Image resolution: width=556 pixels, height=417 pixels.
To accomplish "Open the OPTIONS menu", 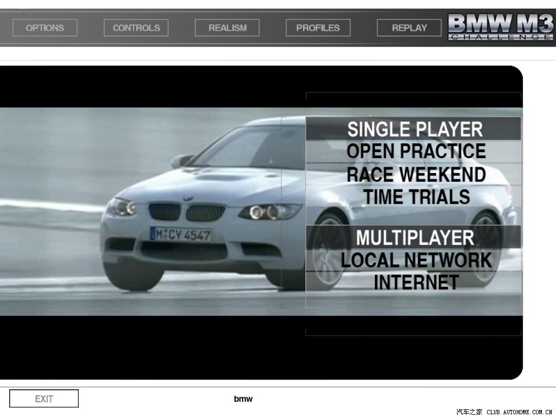I will 45,28.
